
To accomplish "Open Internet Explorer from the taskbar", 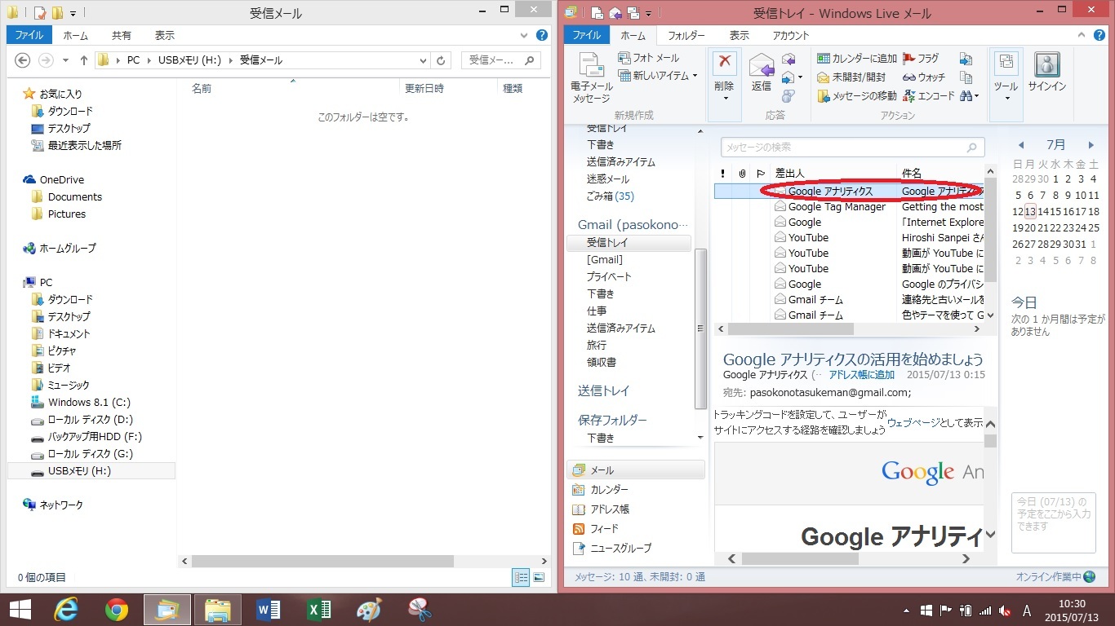I will (x=65, y=609).
